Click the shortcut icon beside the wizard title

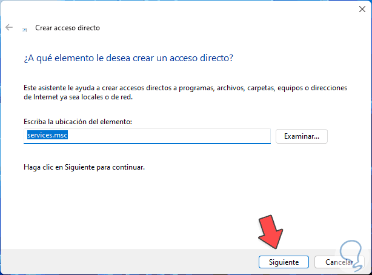click(x=24, y=28)
